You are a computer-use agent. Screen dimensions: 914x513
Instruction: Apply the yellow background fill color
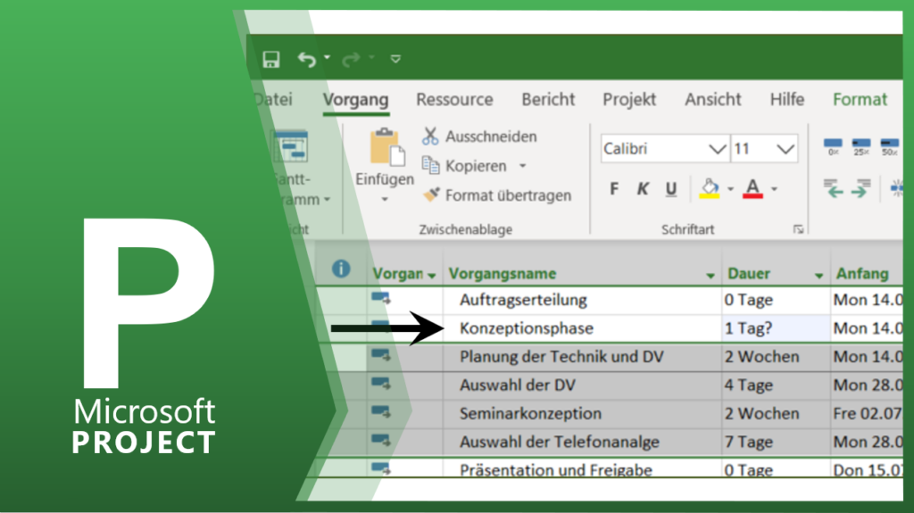710,189
